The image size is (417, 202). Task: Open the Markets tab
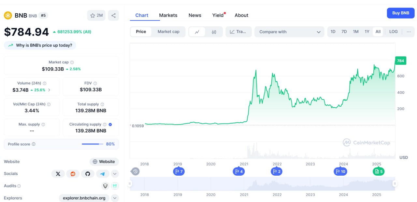168,15
